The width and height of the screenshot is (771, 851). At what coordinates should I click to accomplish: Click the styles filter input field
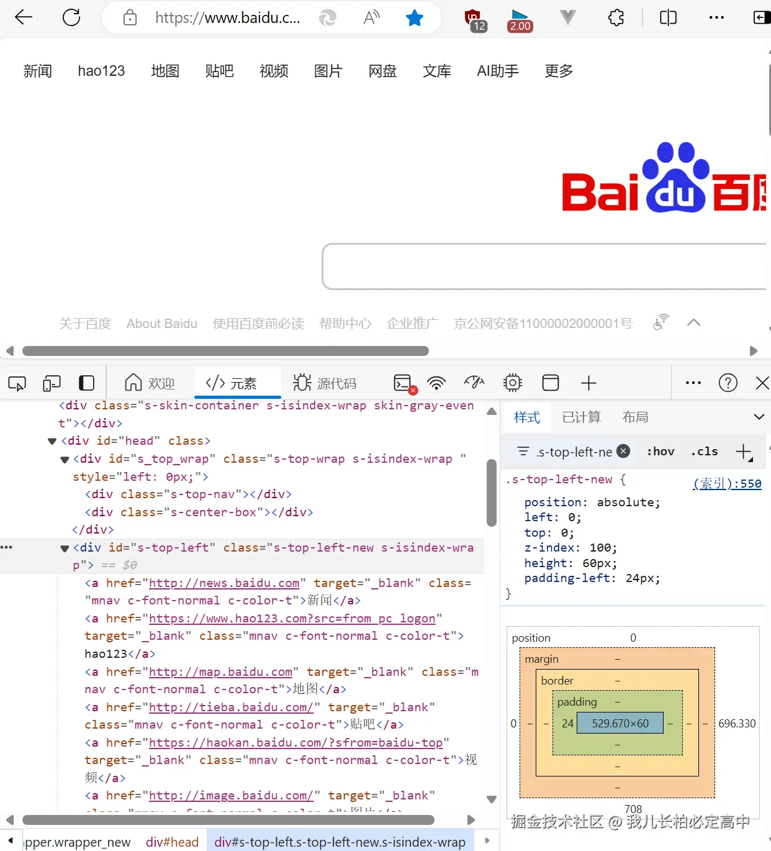click(x=574, y=452)
